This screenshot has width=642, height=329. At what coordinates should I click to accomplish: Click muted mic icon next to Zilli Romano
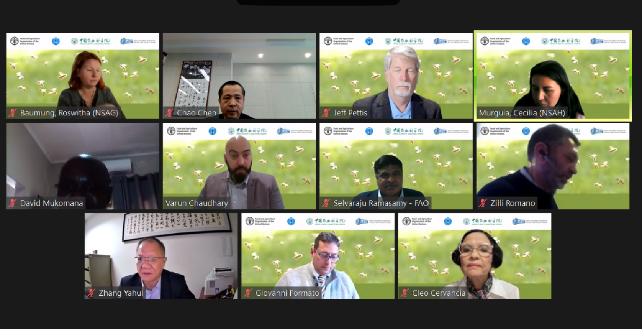click(x=483, y=203)
